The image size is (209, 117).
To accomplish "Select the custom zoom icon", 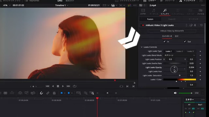I will coord(91,93).
